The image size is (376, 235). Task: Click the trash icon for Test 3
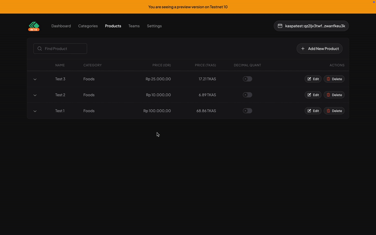pyautogui.click(x=329, y=79)
